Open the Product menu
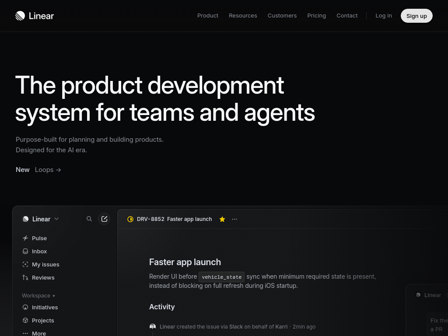Viewport: 448px width, 336px height. (208, 16)
